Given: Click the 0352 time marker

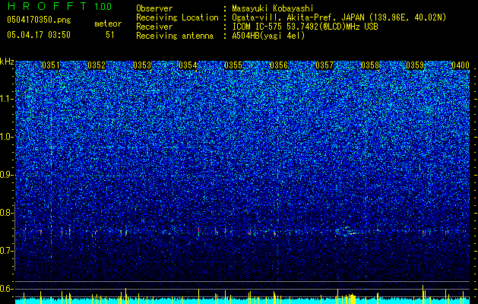Looking at the screenshot, I should tap(97, 65).
